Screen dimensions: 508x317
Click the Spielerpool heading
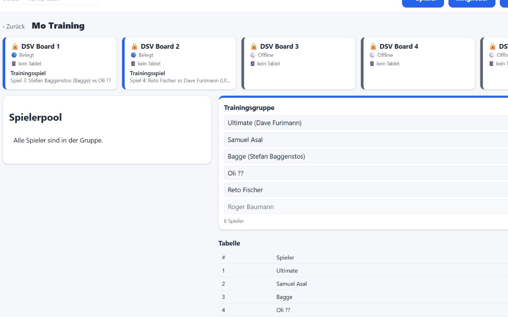point(35,117)
